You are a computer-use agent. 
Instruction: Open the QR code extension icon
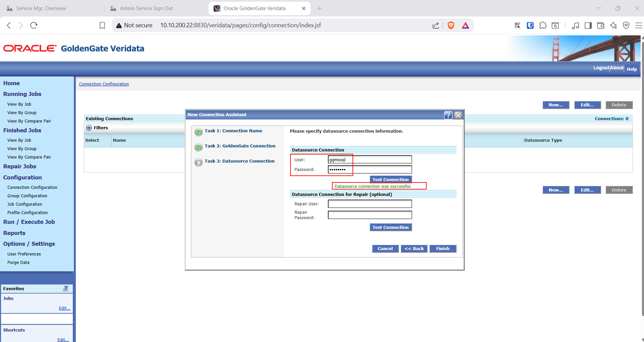(x=517, y=25)
